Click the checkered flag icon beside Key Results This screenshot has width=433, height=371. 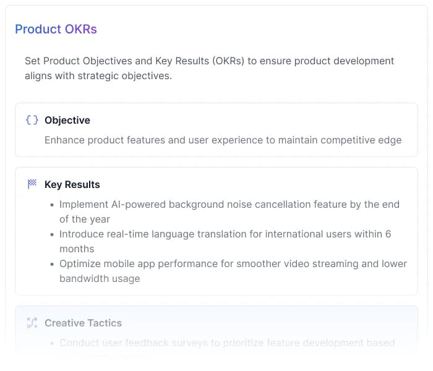[32, 184]
